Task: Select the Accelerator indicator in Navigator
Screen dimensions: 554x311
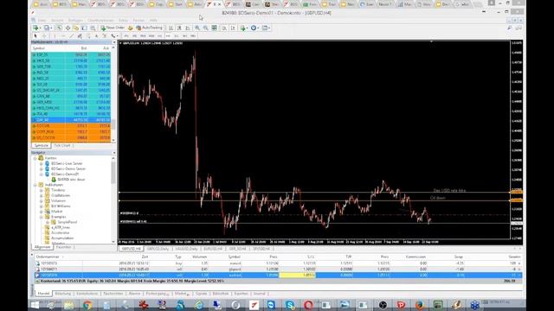Action: click(x=60, y=232)
